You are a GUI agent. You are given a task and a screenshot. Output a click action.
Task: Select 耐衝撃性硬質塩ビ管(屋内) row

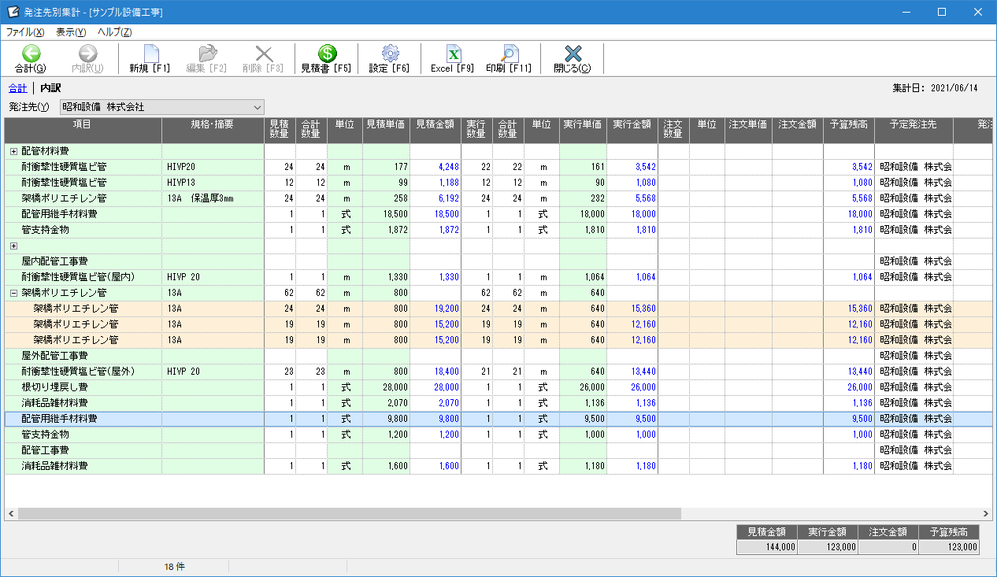coord(498,277)
